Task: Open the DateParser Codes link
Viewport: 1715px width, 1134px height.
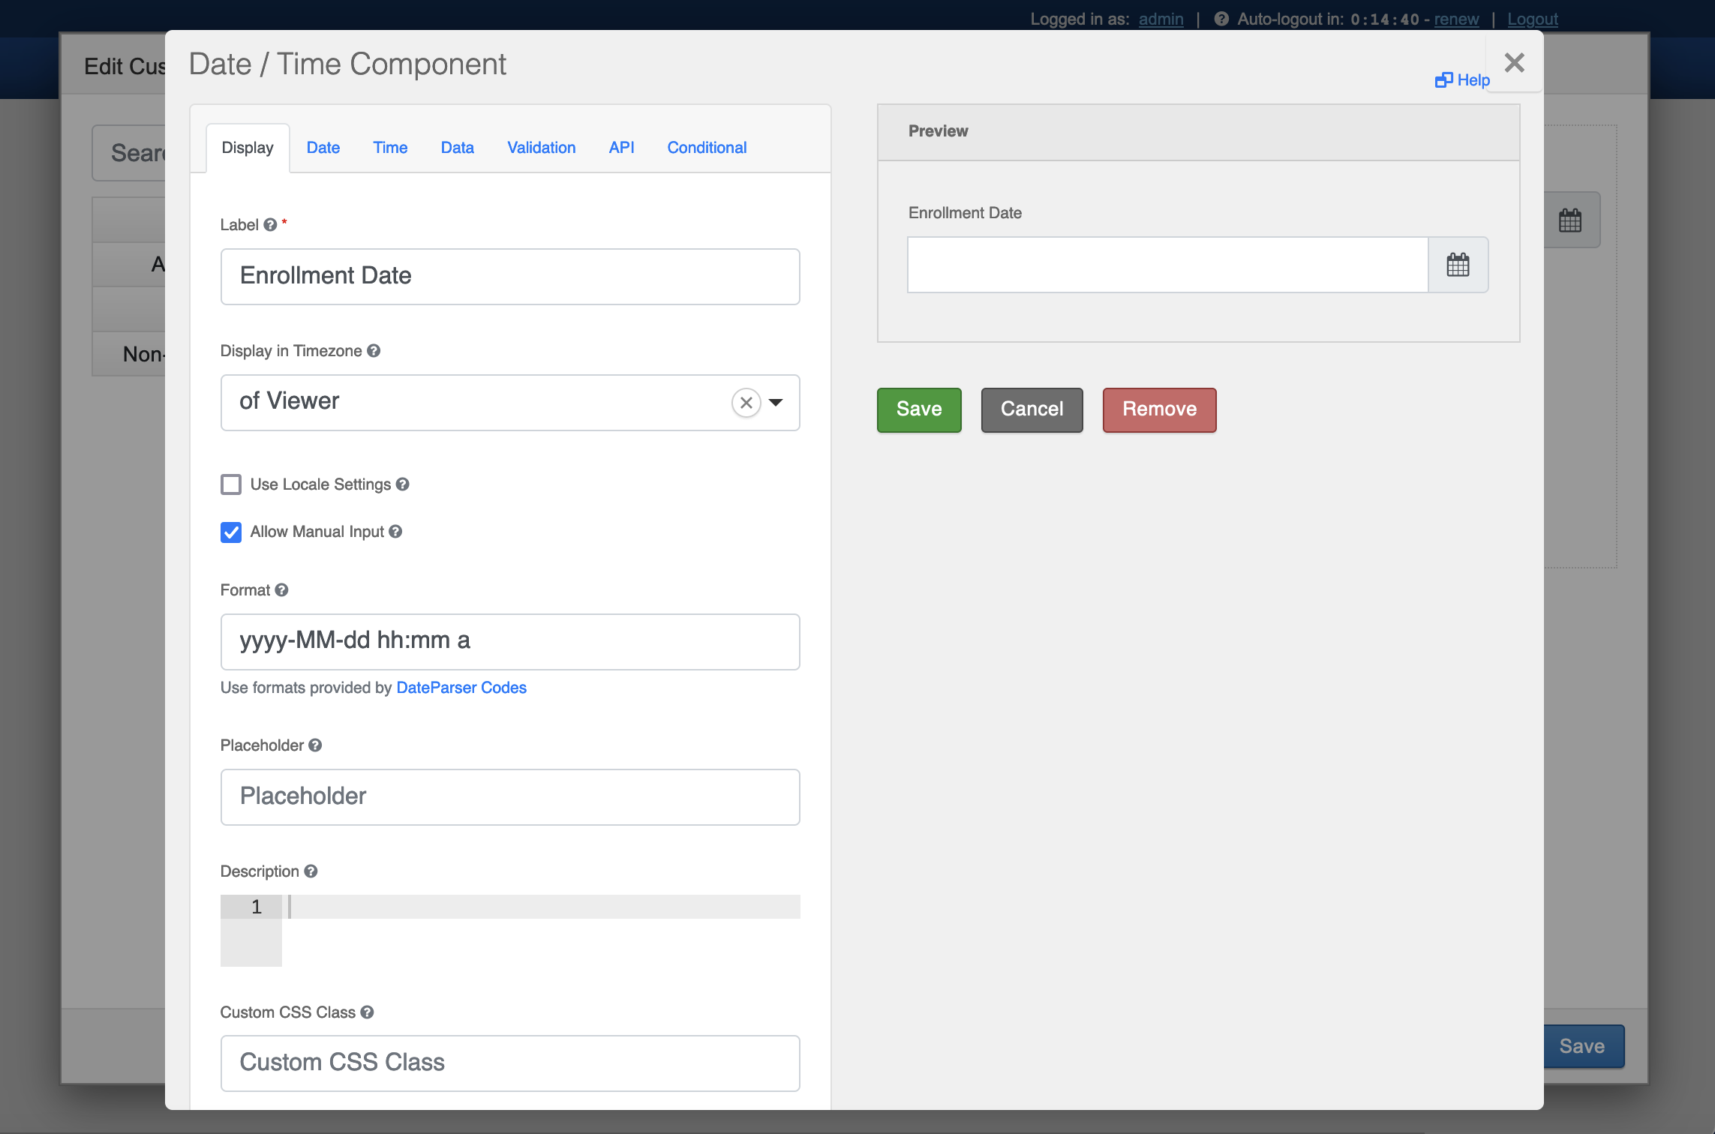Action: [461, 688]
